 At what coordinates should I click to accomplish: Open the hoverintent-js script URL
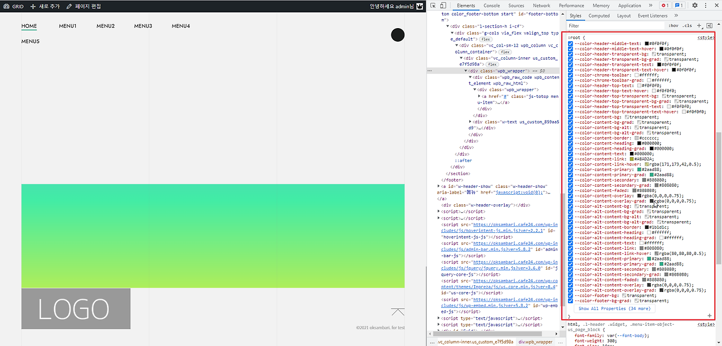(x=499, y=227)
